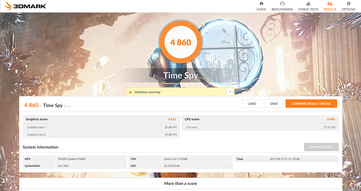The height and width of the screenshot is (191, 361).
Task: Click Compare Result Online
Action: tap(311, 103)
